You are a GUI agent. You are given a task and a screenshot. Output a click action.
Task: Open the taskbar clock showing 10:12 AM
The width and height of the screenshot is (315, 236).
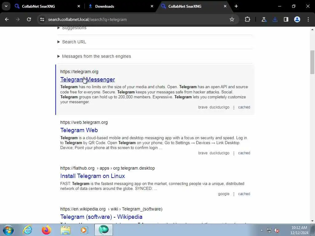point(299,230)
